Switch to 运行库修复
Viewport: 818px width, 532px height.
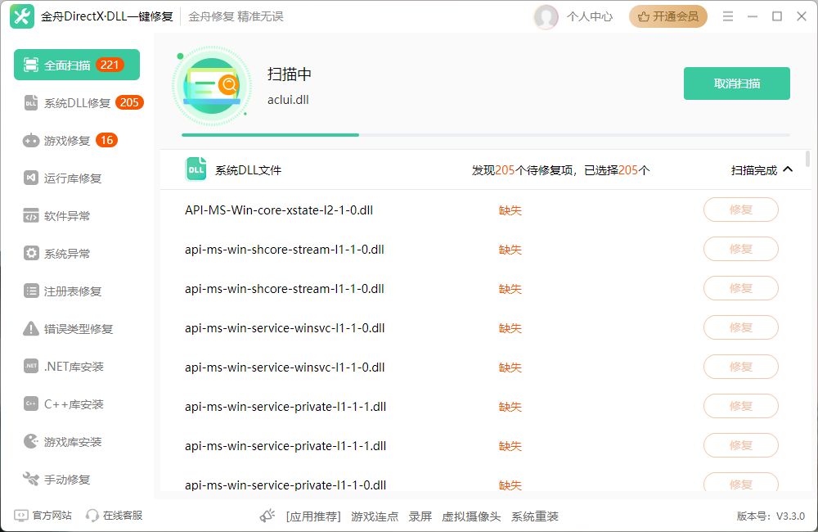click(x=63, y=178)
